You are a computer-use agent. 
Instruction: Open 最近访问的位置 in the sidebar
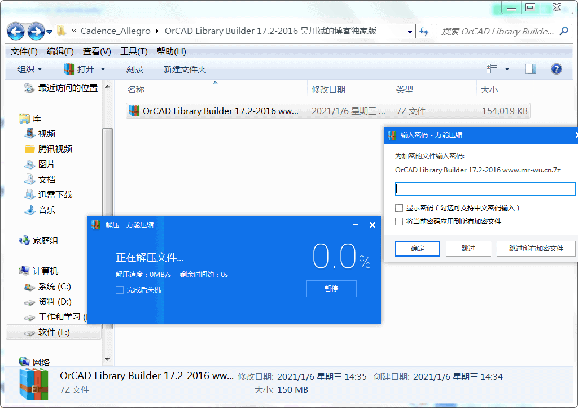tap(62, 88)
